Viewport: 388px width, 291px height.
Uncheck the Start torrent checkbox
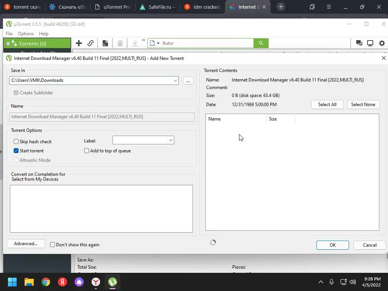click(x=16, y=151)
